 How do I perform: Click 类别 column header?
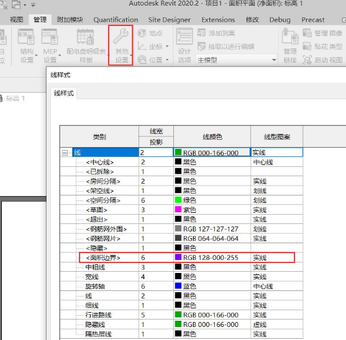[99, 136]
